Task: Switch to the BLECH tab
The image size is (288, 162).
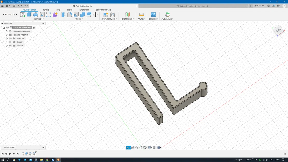Action: click(x=70, y=10)
